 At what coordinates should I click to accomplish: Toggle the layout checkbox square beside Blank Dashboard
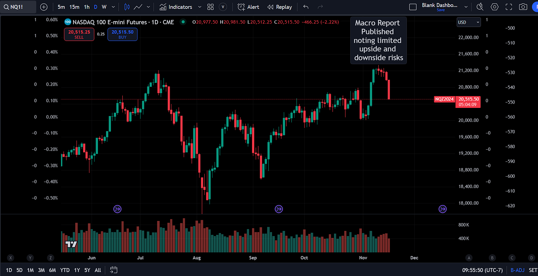[413, 7]
